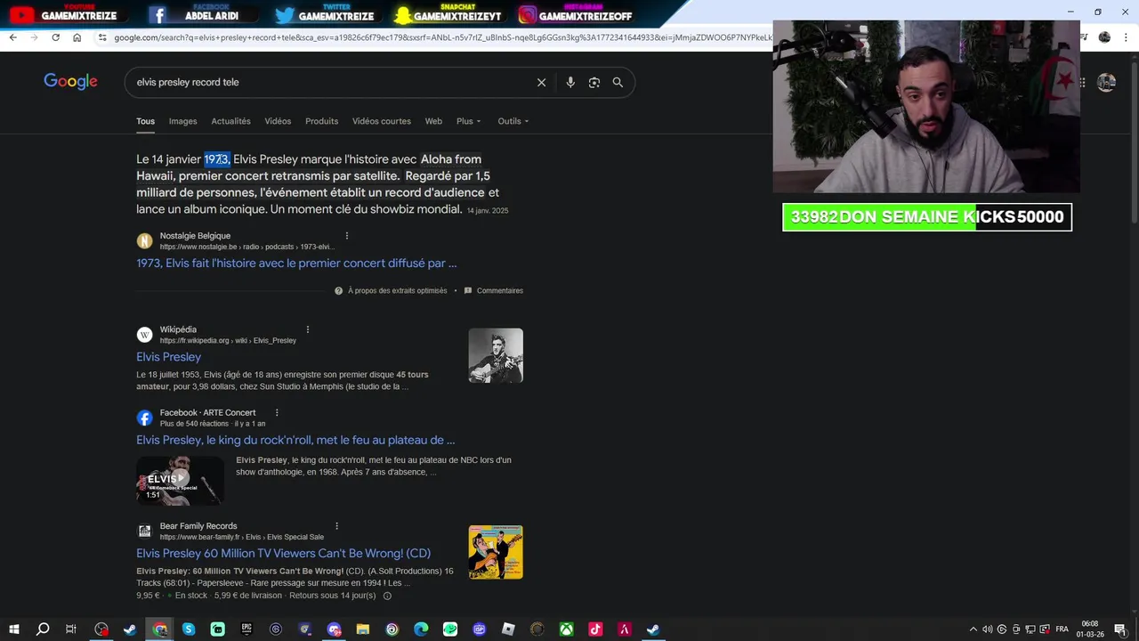Open File Explorer from the taskbar

[x=363, y=629]
